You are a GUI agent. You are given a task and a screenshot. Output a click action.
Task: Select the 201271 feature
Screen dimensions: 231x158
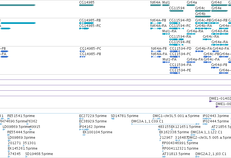(9, 146)
